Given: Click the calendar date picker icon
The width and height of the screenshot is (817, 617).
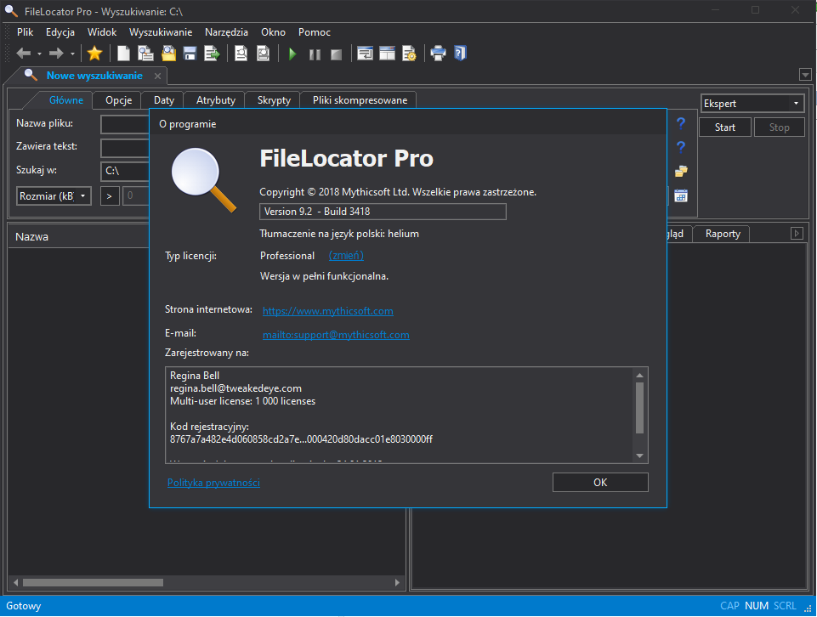Looking at the screenshot, I should [681, 195].
